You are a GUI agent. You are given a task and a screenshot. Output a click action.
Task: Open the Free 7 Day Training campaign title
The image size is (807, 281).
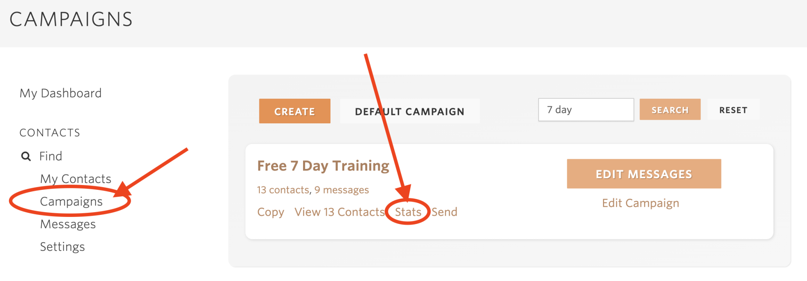[323, 166]
